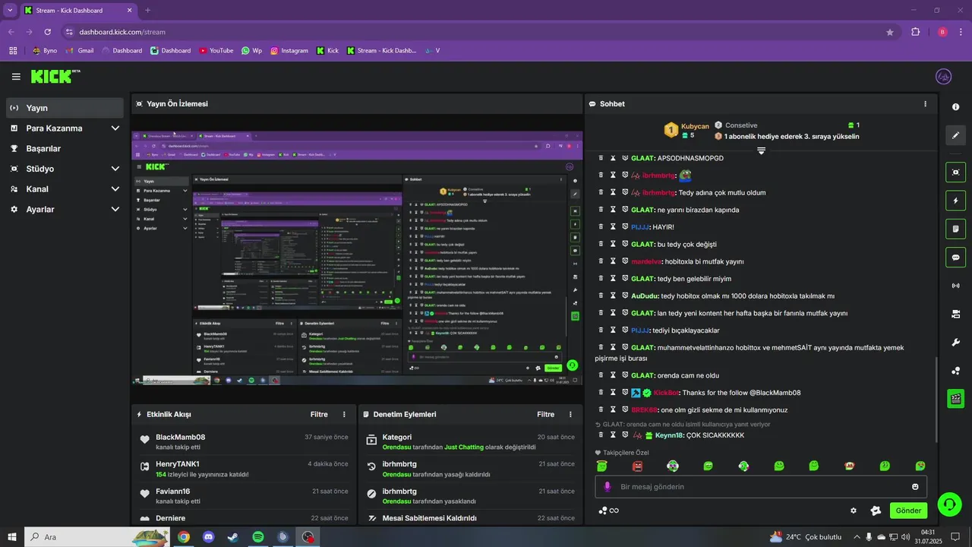972x547 pixels.
Task: Open Chrome's tab search dropdown
Action: coord(10,10)
